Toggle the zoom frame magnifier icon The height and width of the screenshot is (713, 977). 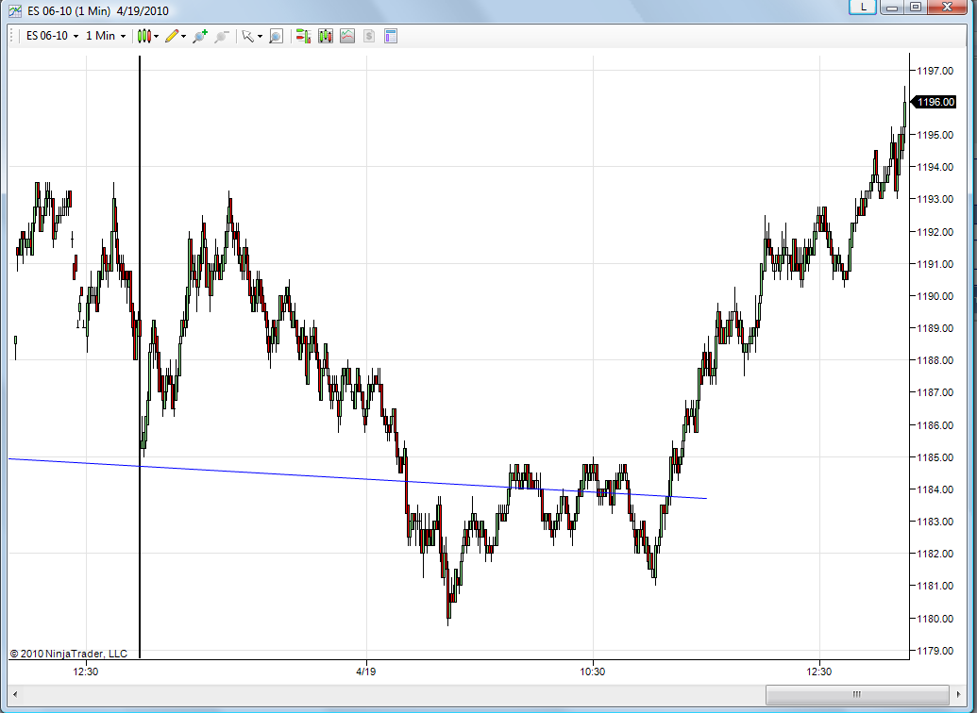pos(276,36)
